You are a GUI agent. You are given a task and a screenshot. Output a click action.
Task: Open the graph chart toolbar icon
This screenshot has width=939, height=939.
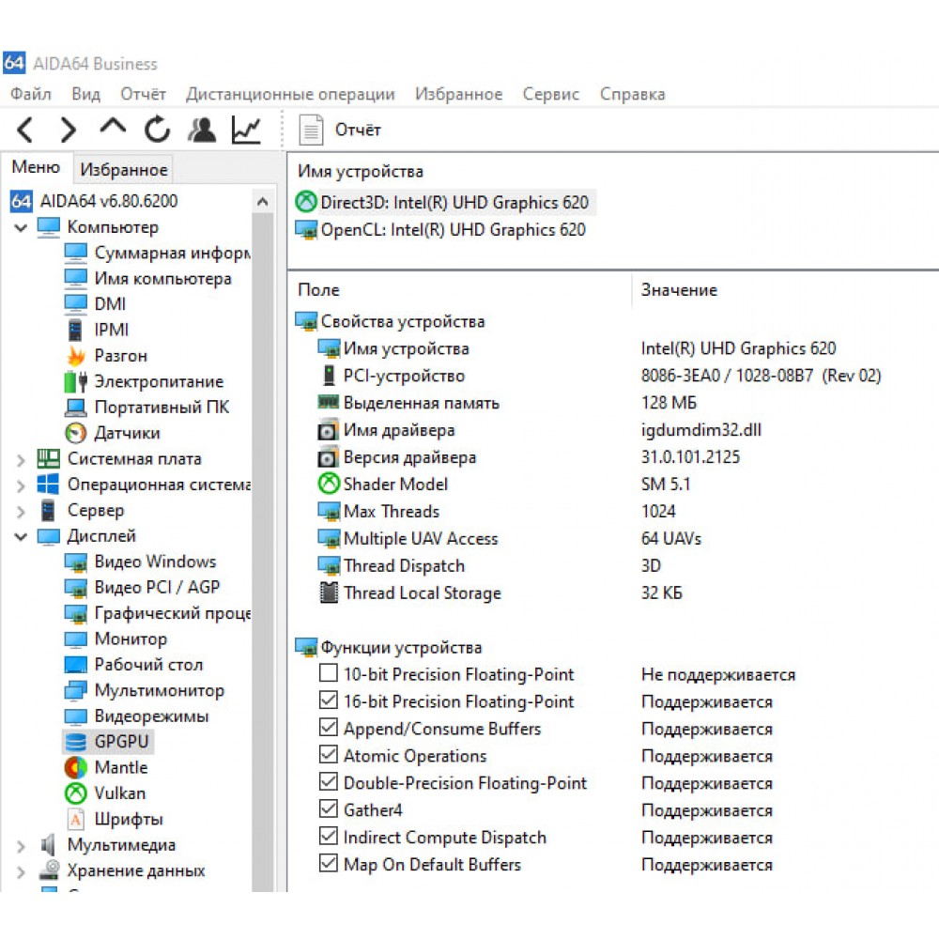[x=246, y=130]
